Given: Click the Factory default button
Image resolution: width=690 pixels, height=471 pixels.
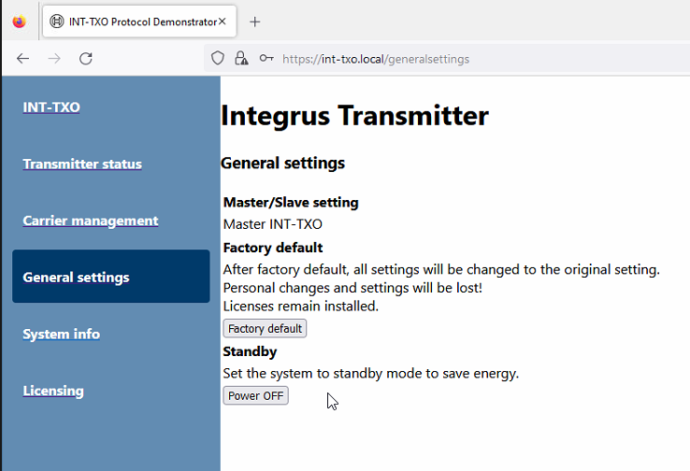Looking at the screenshot, I should (x=265, y=329).
